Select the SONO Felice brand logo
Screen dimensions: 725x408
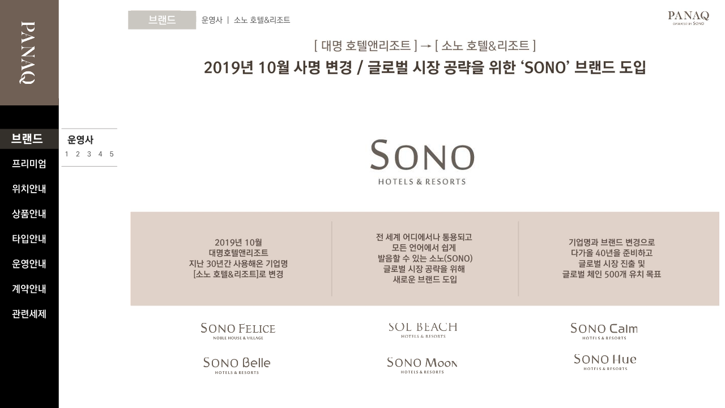point(238,331)
